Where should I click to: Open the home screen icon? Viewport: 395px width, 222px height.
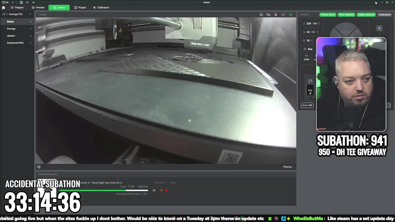pyautogui.click(x=3, y=7)
